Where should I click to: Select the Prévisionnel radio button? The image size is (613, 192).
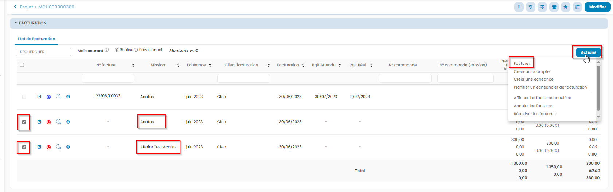click(136, 50)
